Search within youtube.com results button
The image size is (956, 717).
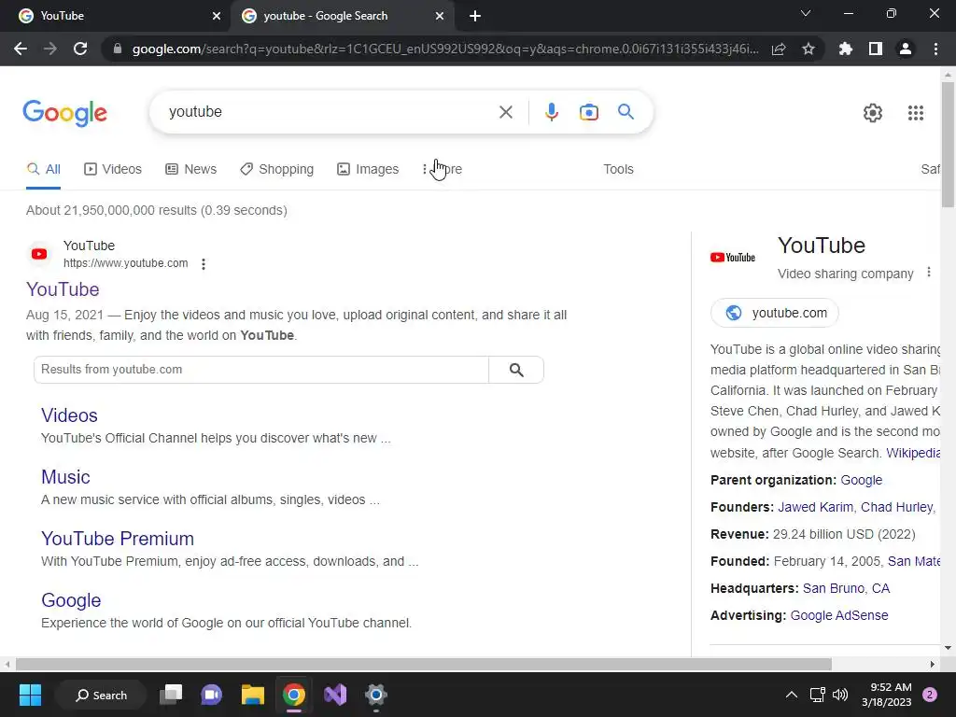click(x=515, y=370)
